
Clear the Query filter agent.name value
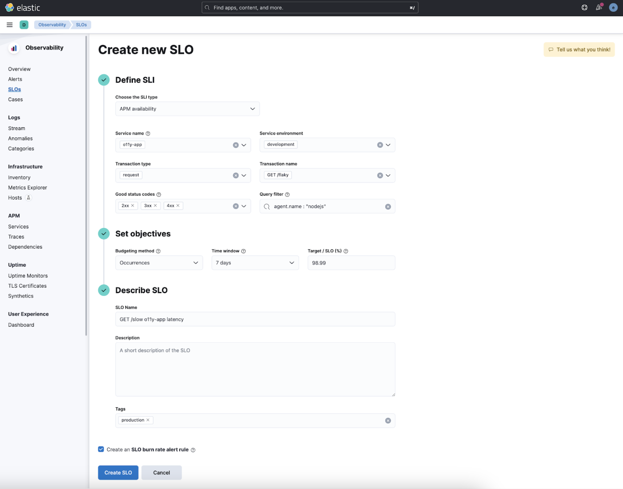[388, 206]
